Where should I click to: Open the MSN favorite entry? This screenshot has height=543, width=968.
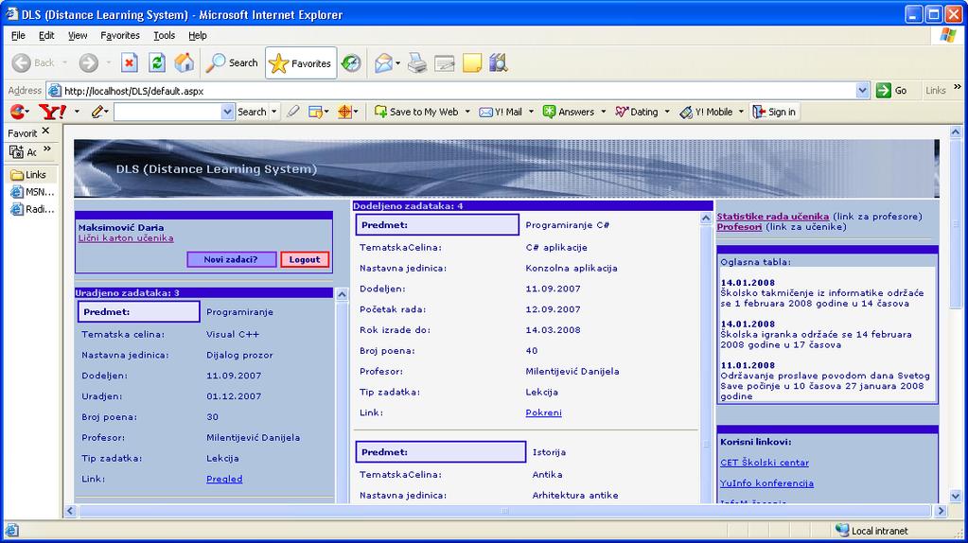(x=32, y=192)
